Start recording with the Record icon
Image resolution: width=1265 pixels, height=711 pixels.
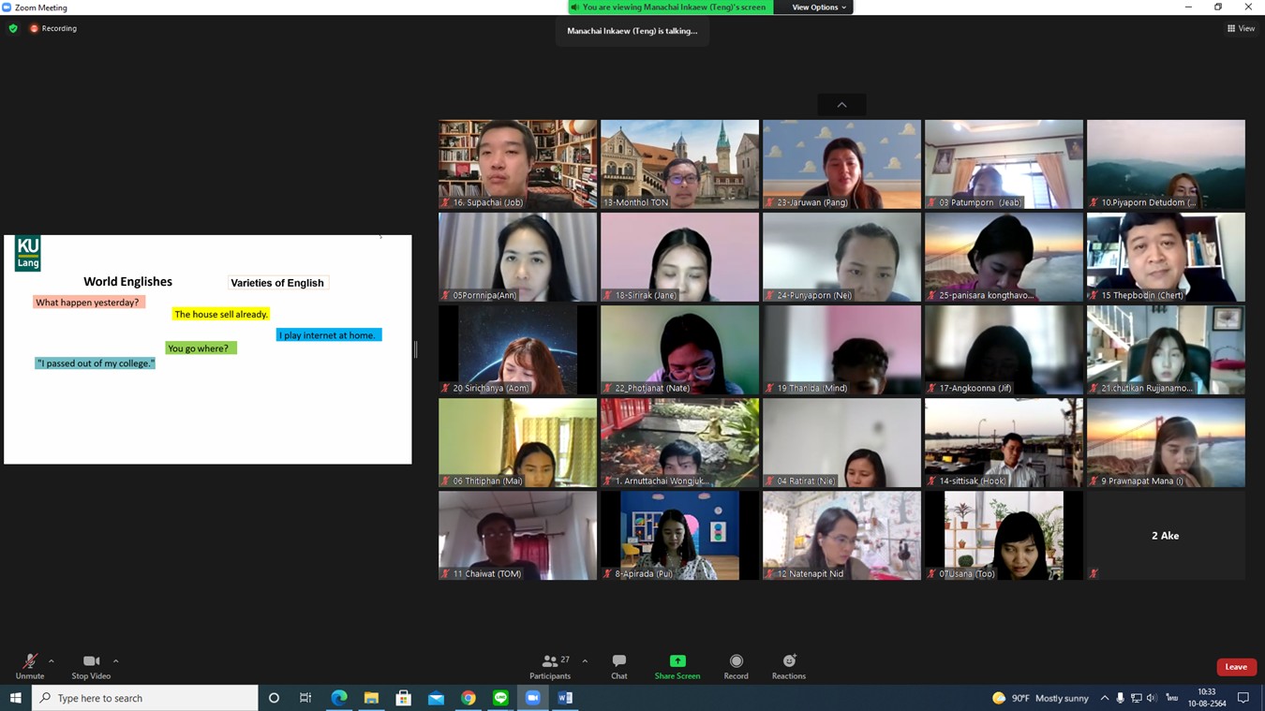point(736,666)
